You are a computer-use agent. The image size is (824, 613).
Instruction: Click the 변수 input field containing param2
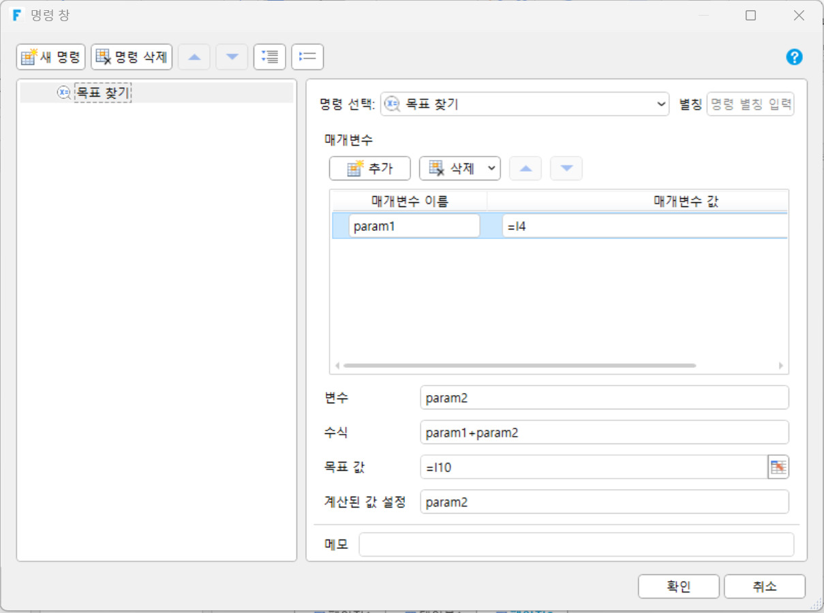tap(605, 398)
